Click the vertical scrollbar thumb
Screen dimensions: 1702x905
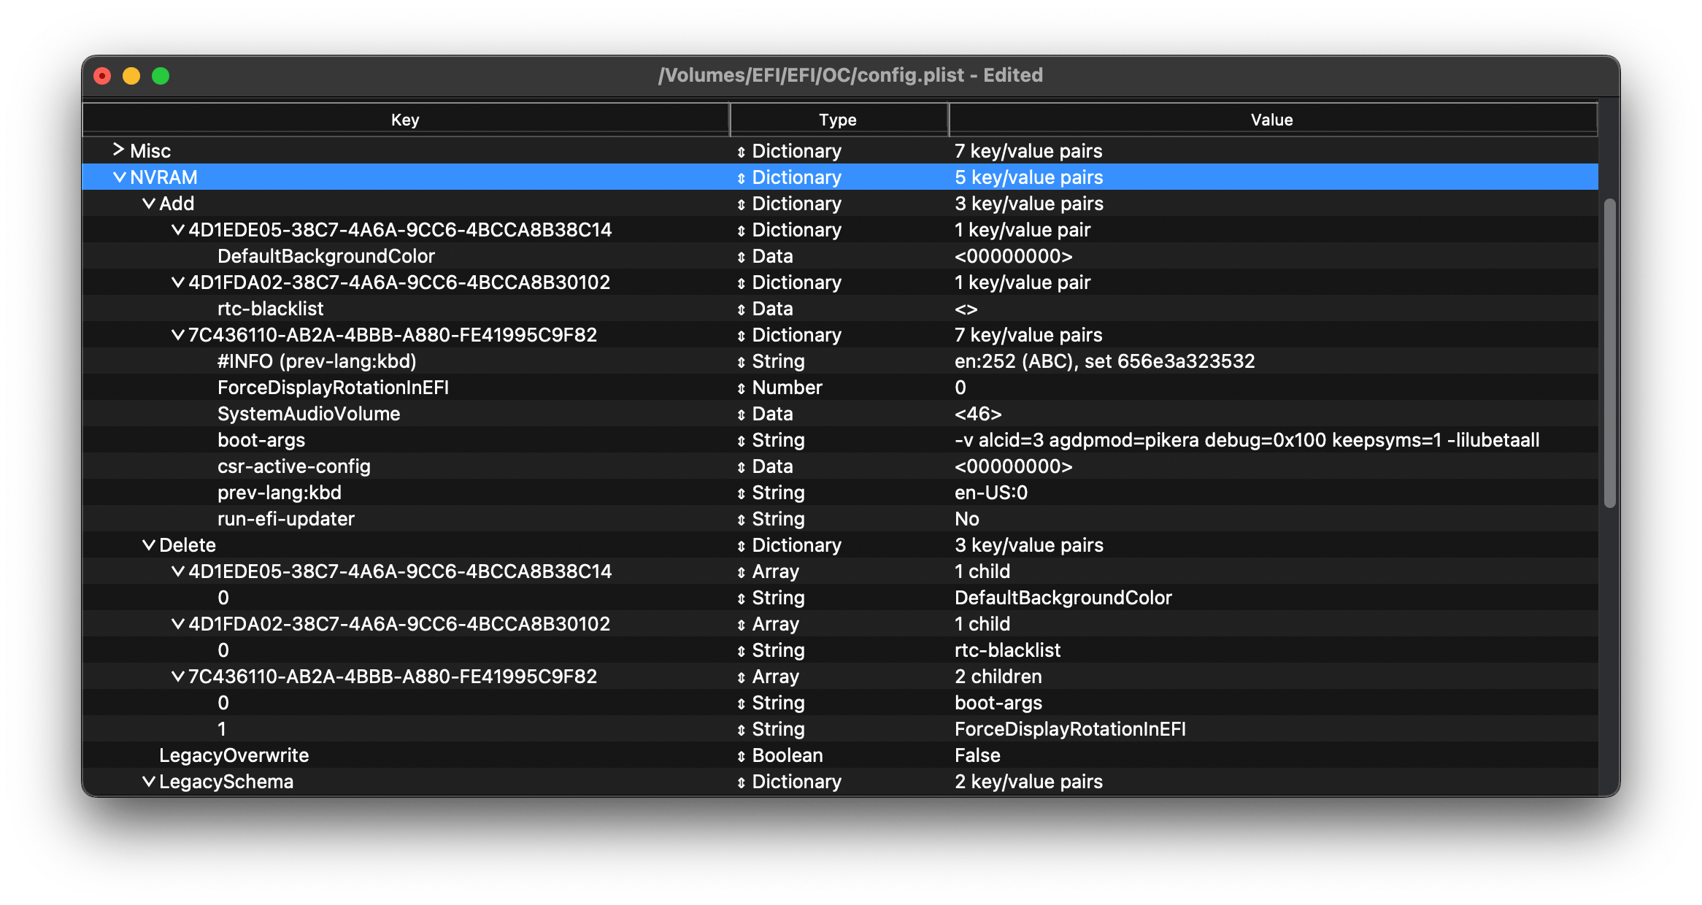tap(1609, 353)
